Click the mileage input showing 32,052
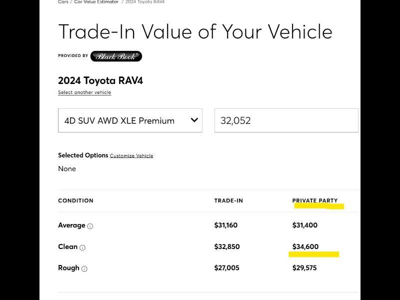Screen dimensions: 400x300 (286, 120)
